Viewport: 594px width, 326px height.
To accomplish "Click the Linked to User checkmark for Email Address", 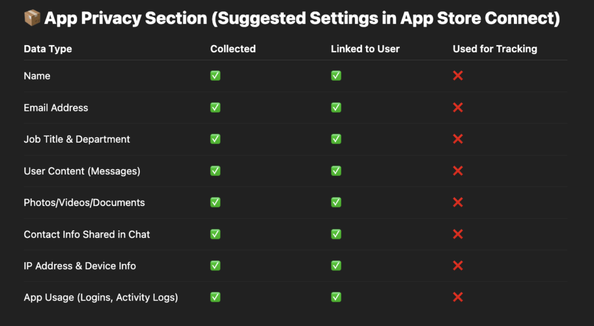I will [336, 107].
